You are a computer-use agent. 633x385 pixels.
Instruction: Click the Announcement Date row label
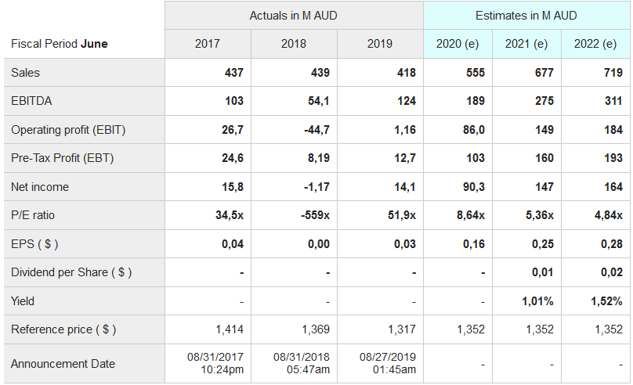(63, 363)
